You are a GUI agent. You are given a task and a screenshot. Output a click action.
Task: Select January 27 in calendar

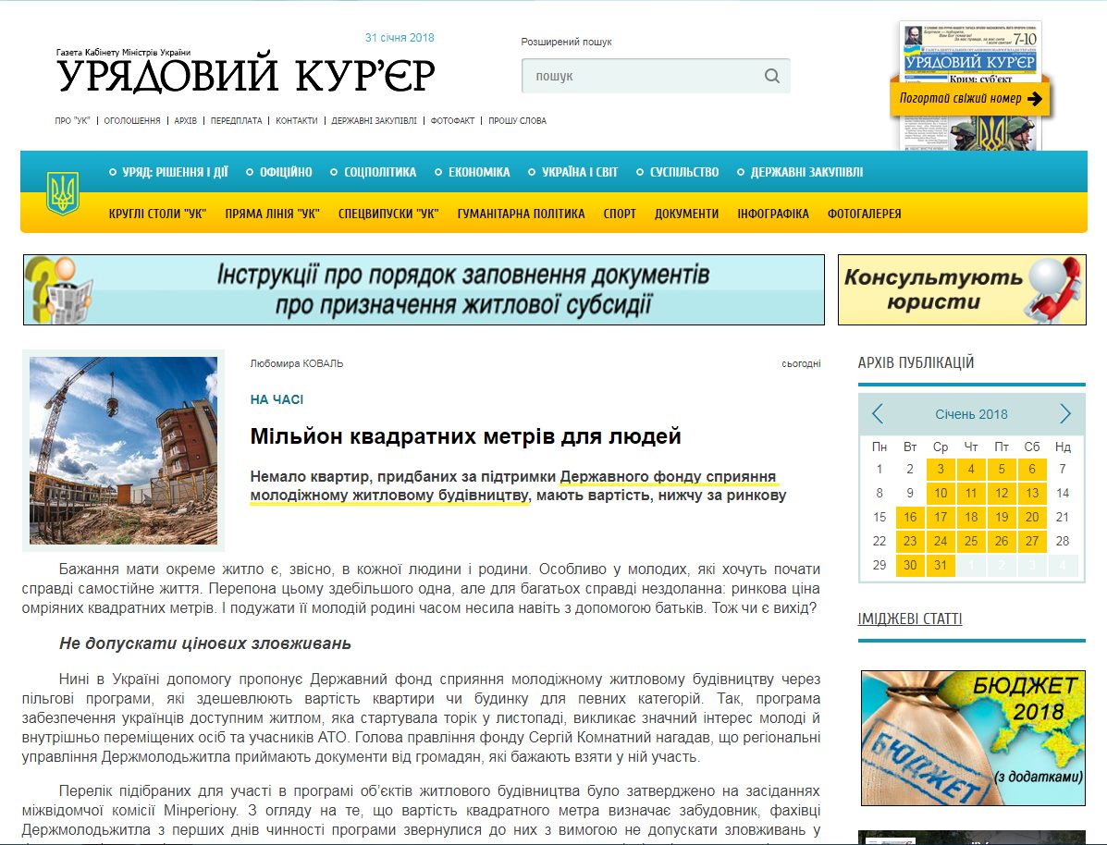click(x=1032, y=542)
